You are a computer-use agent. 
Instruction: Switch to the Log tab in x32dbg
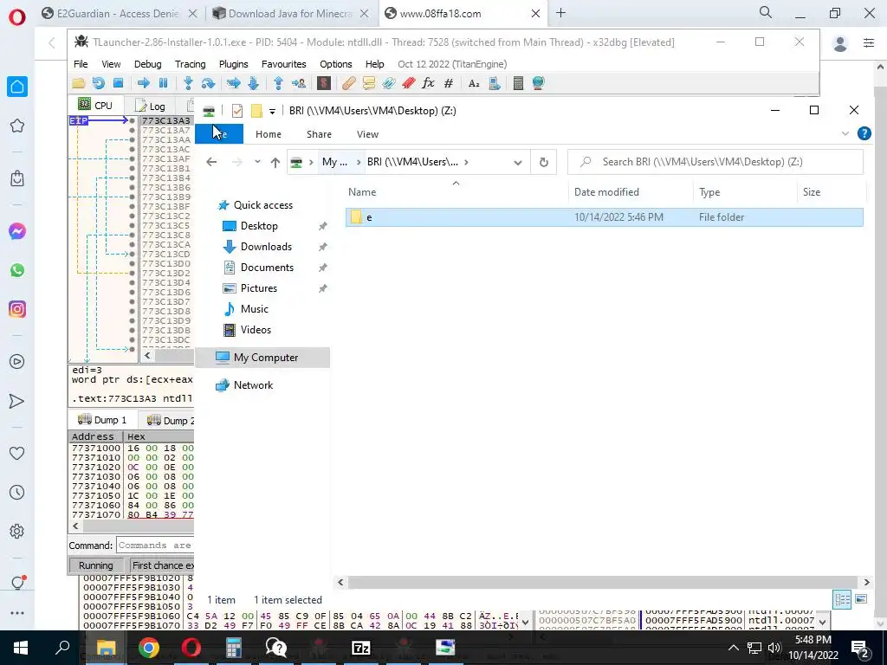151,107
